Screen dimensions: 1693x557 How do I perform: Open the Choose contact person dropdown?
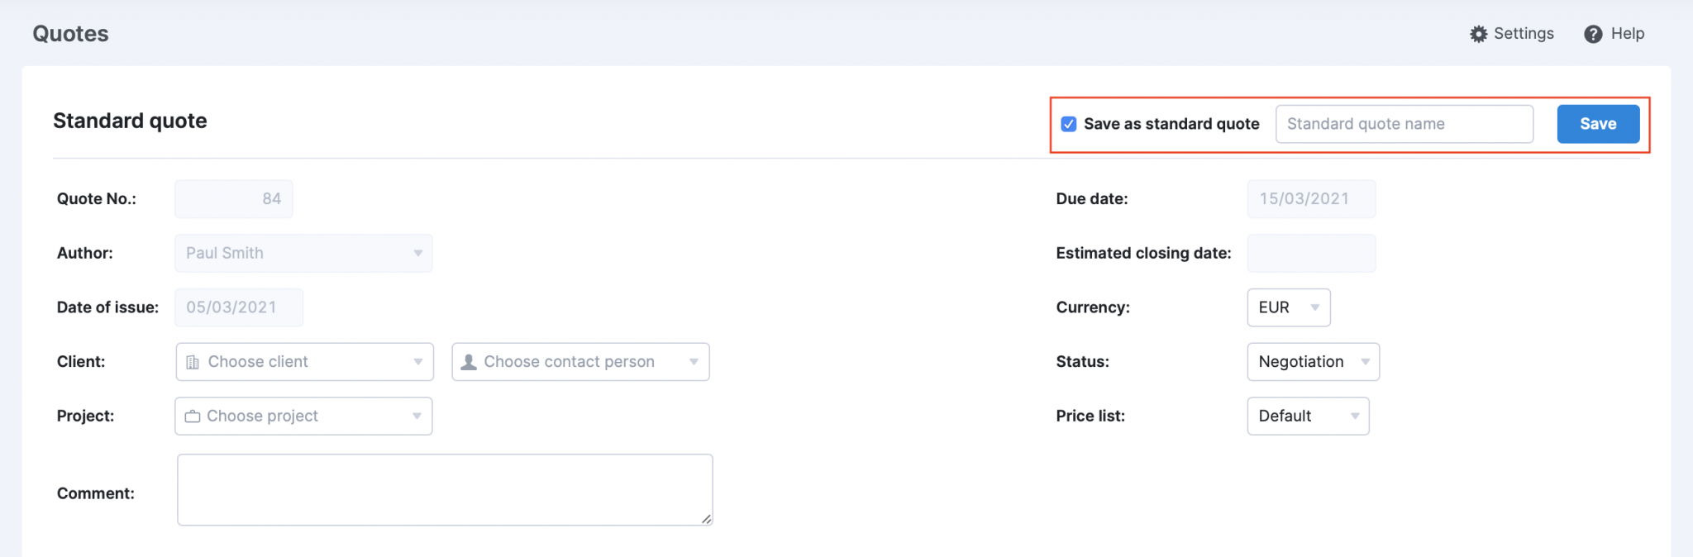tap(694, 361)
